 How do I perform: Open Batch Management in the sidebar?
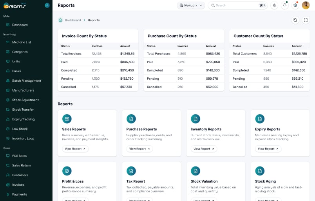[27, 81]
